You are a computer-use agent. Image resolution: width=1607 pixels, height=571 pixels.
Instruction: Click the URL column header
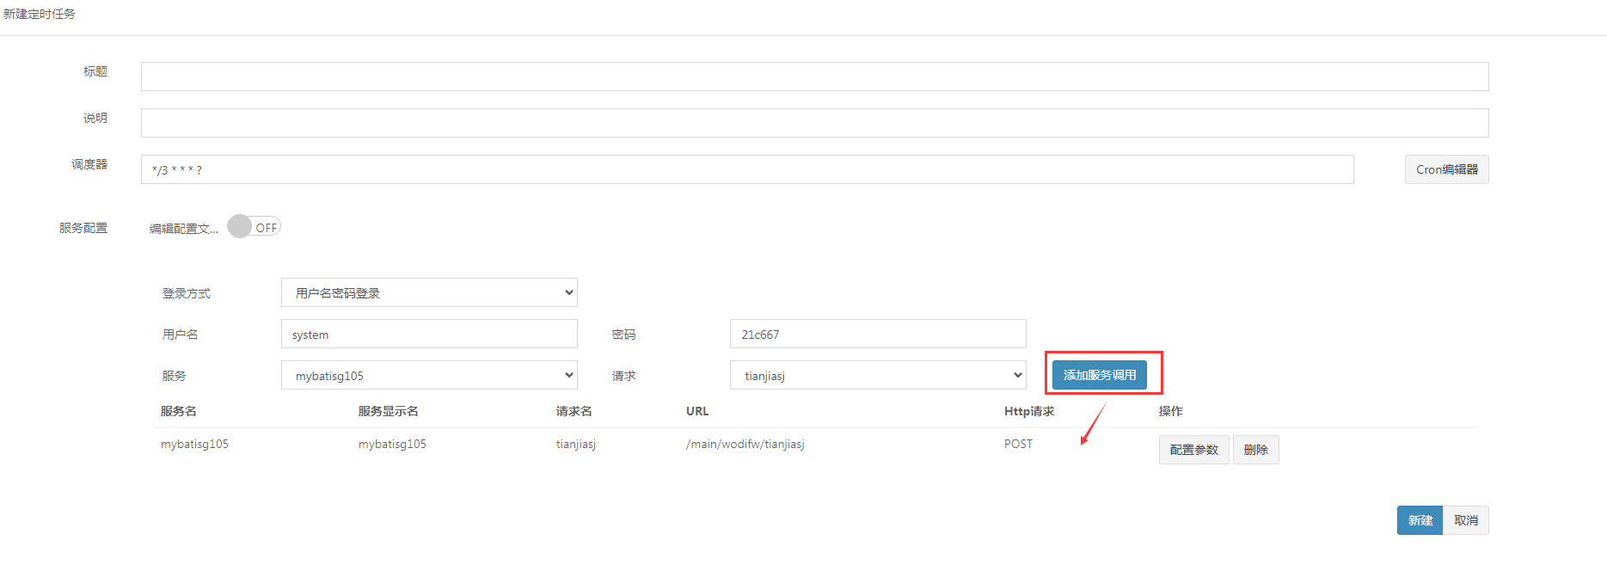pos(697,411)
